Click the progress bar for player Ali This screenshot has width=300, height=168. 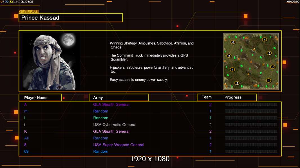pos(251,138)
